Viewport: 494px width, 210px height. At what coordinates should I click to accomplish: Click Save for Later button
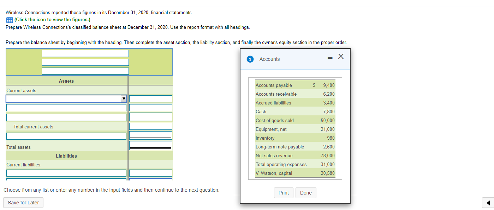[23, 203]
